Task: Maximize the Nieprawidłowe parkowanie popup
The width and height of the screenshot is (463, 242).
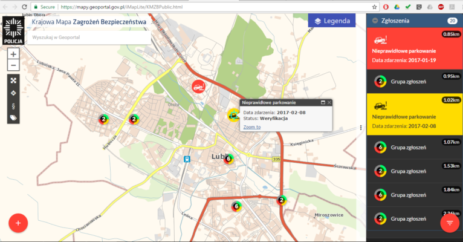Action: (323, 102)
